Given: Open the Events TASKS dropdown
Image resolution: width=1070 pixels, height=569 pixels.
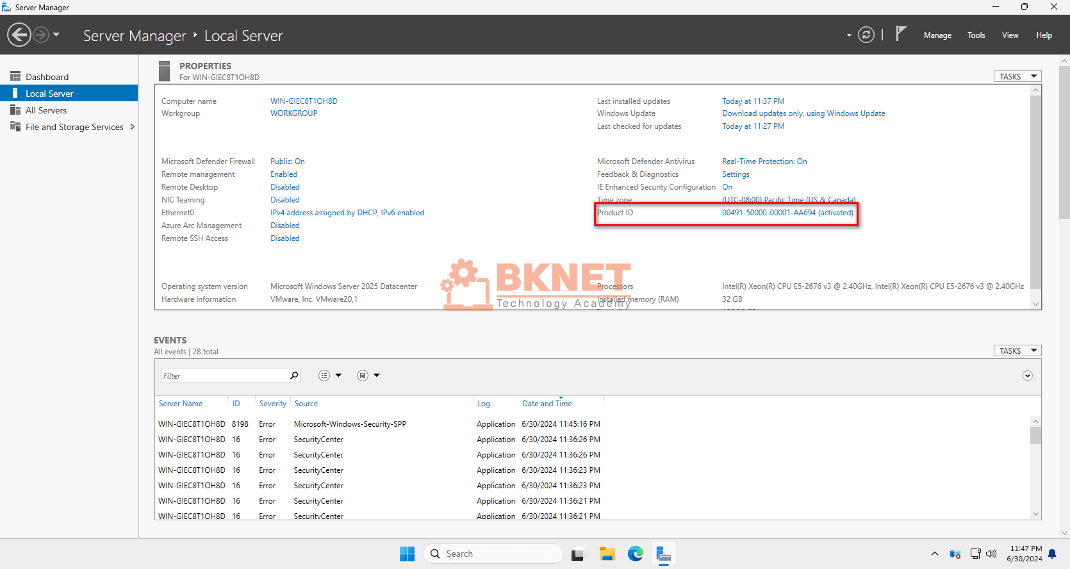Looking at the screenshot, I should click(1017, 350).
